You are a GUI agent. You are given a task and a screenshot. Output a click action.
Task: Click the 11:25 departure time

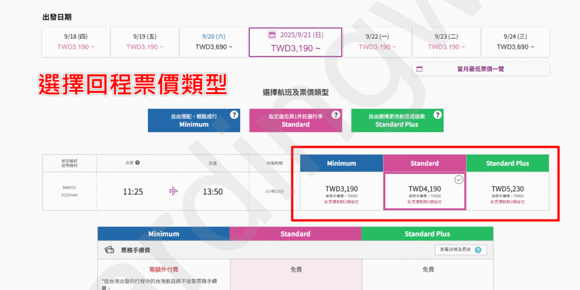pos(133,191)
